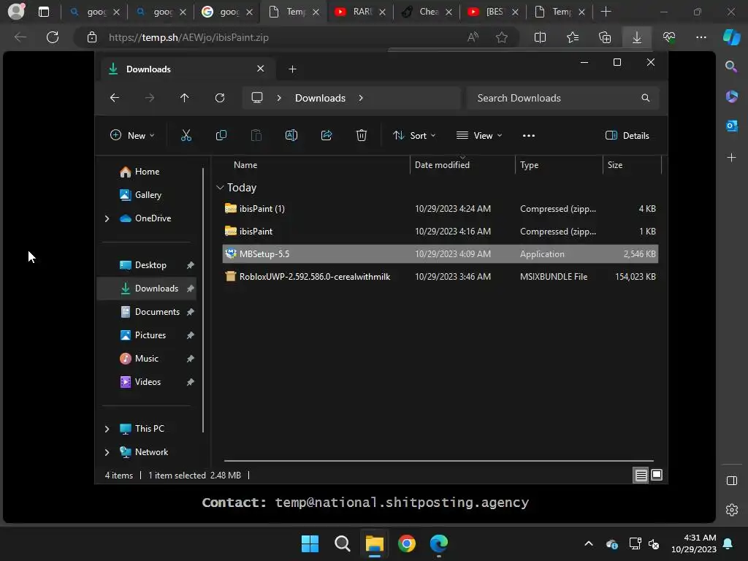748x561 pixels.
Task: Click the Cut scissors icon
Action: tap(186, 135)
